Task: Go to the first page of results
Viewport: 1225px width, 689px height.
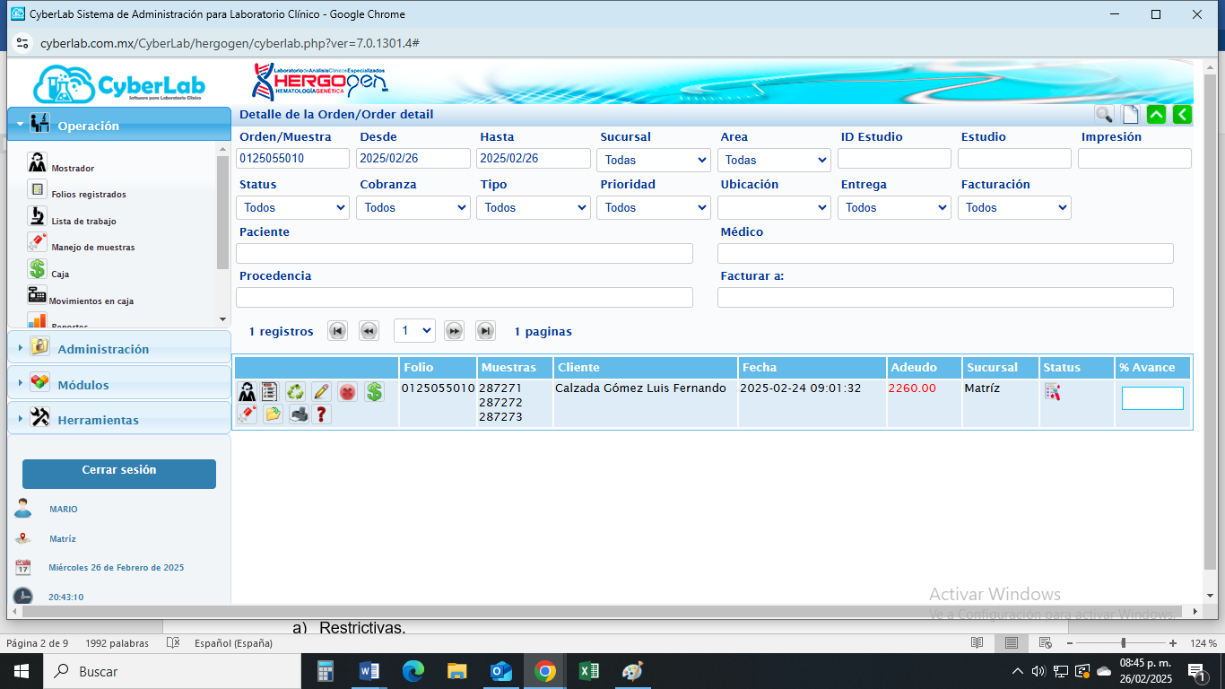Action: [337, 331]
